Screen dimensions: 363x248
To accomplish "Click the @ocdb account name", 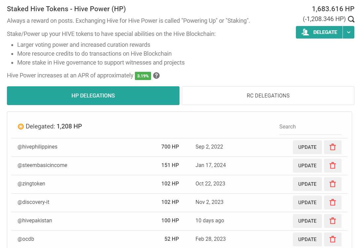I will point(26,239).
